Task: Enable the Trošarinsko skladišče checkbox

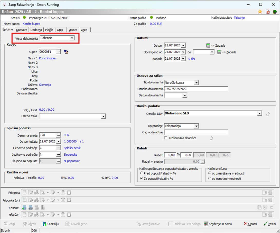Action: tap(166, 138)
